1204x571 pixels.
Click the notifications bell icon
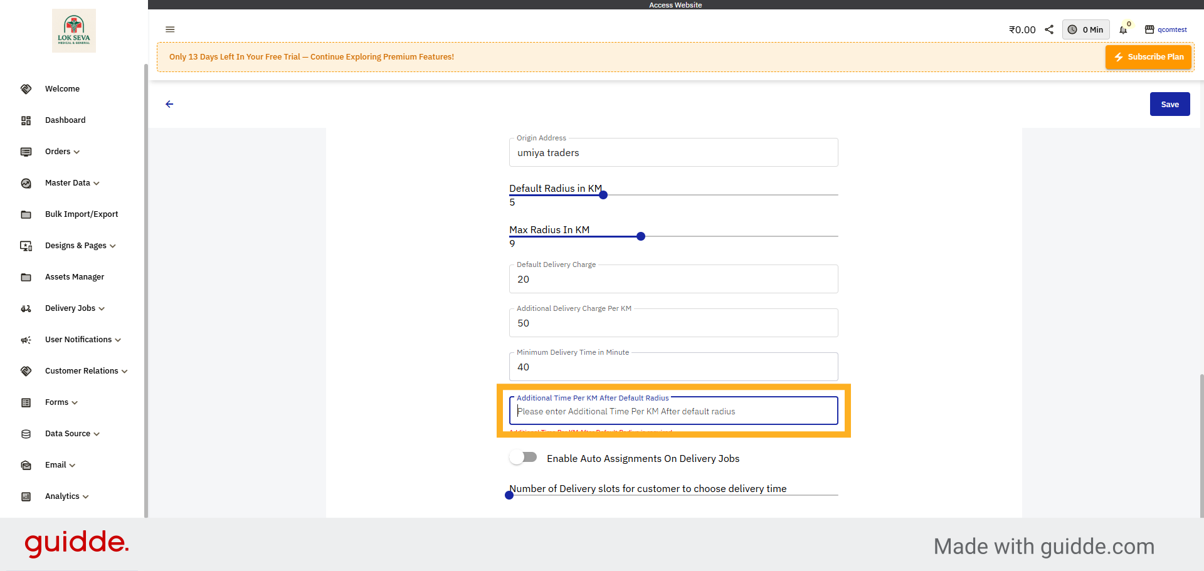point(1123,29)
